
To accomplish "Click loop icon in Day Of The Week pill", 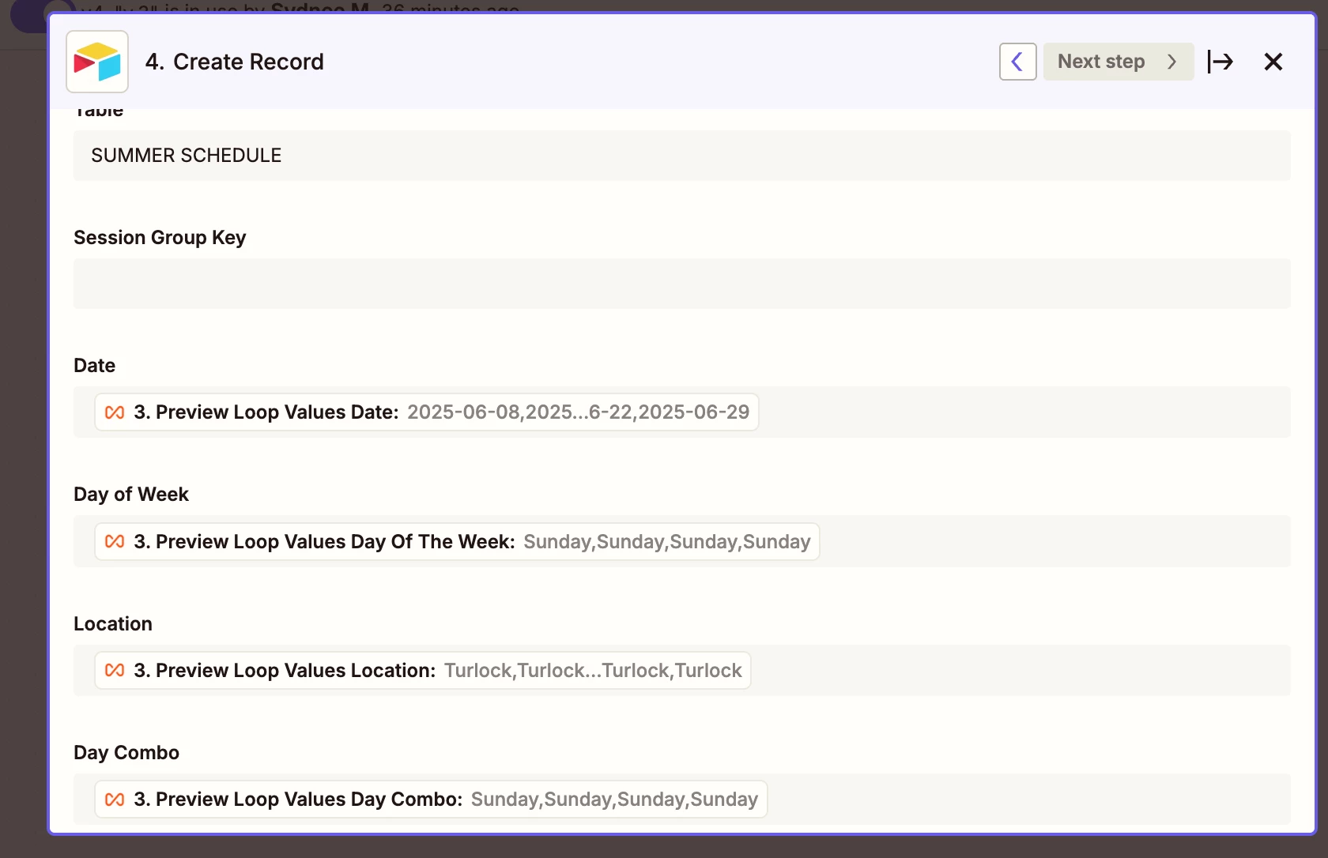I will pyautogui.click(x=115, y=542).
